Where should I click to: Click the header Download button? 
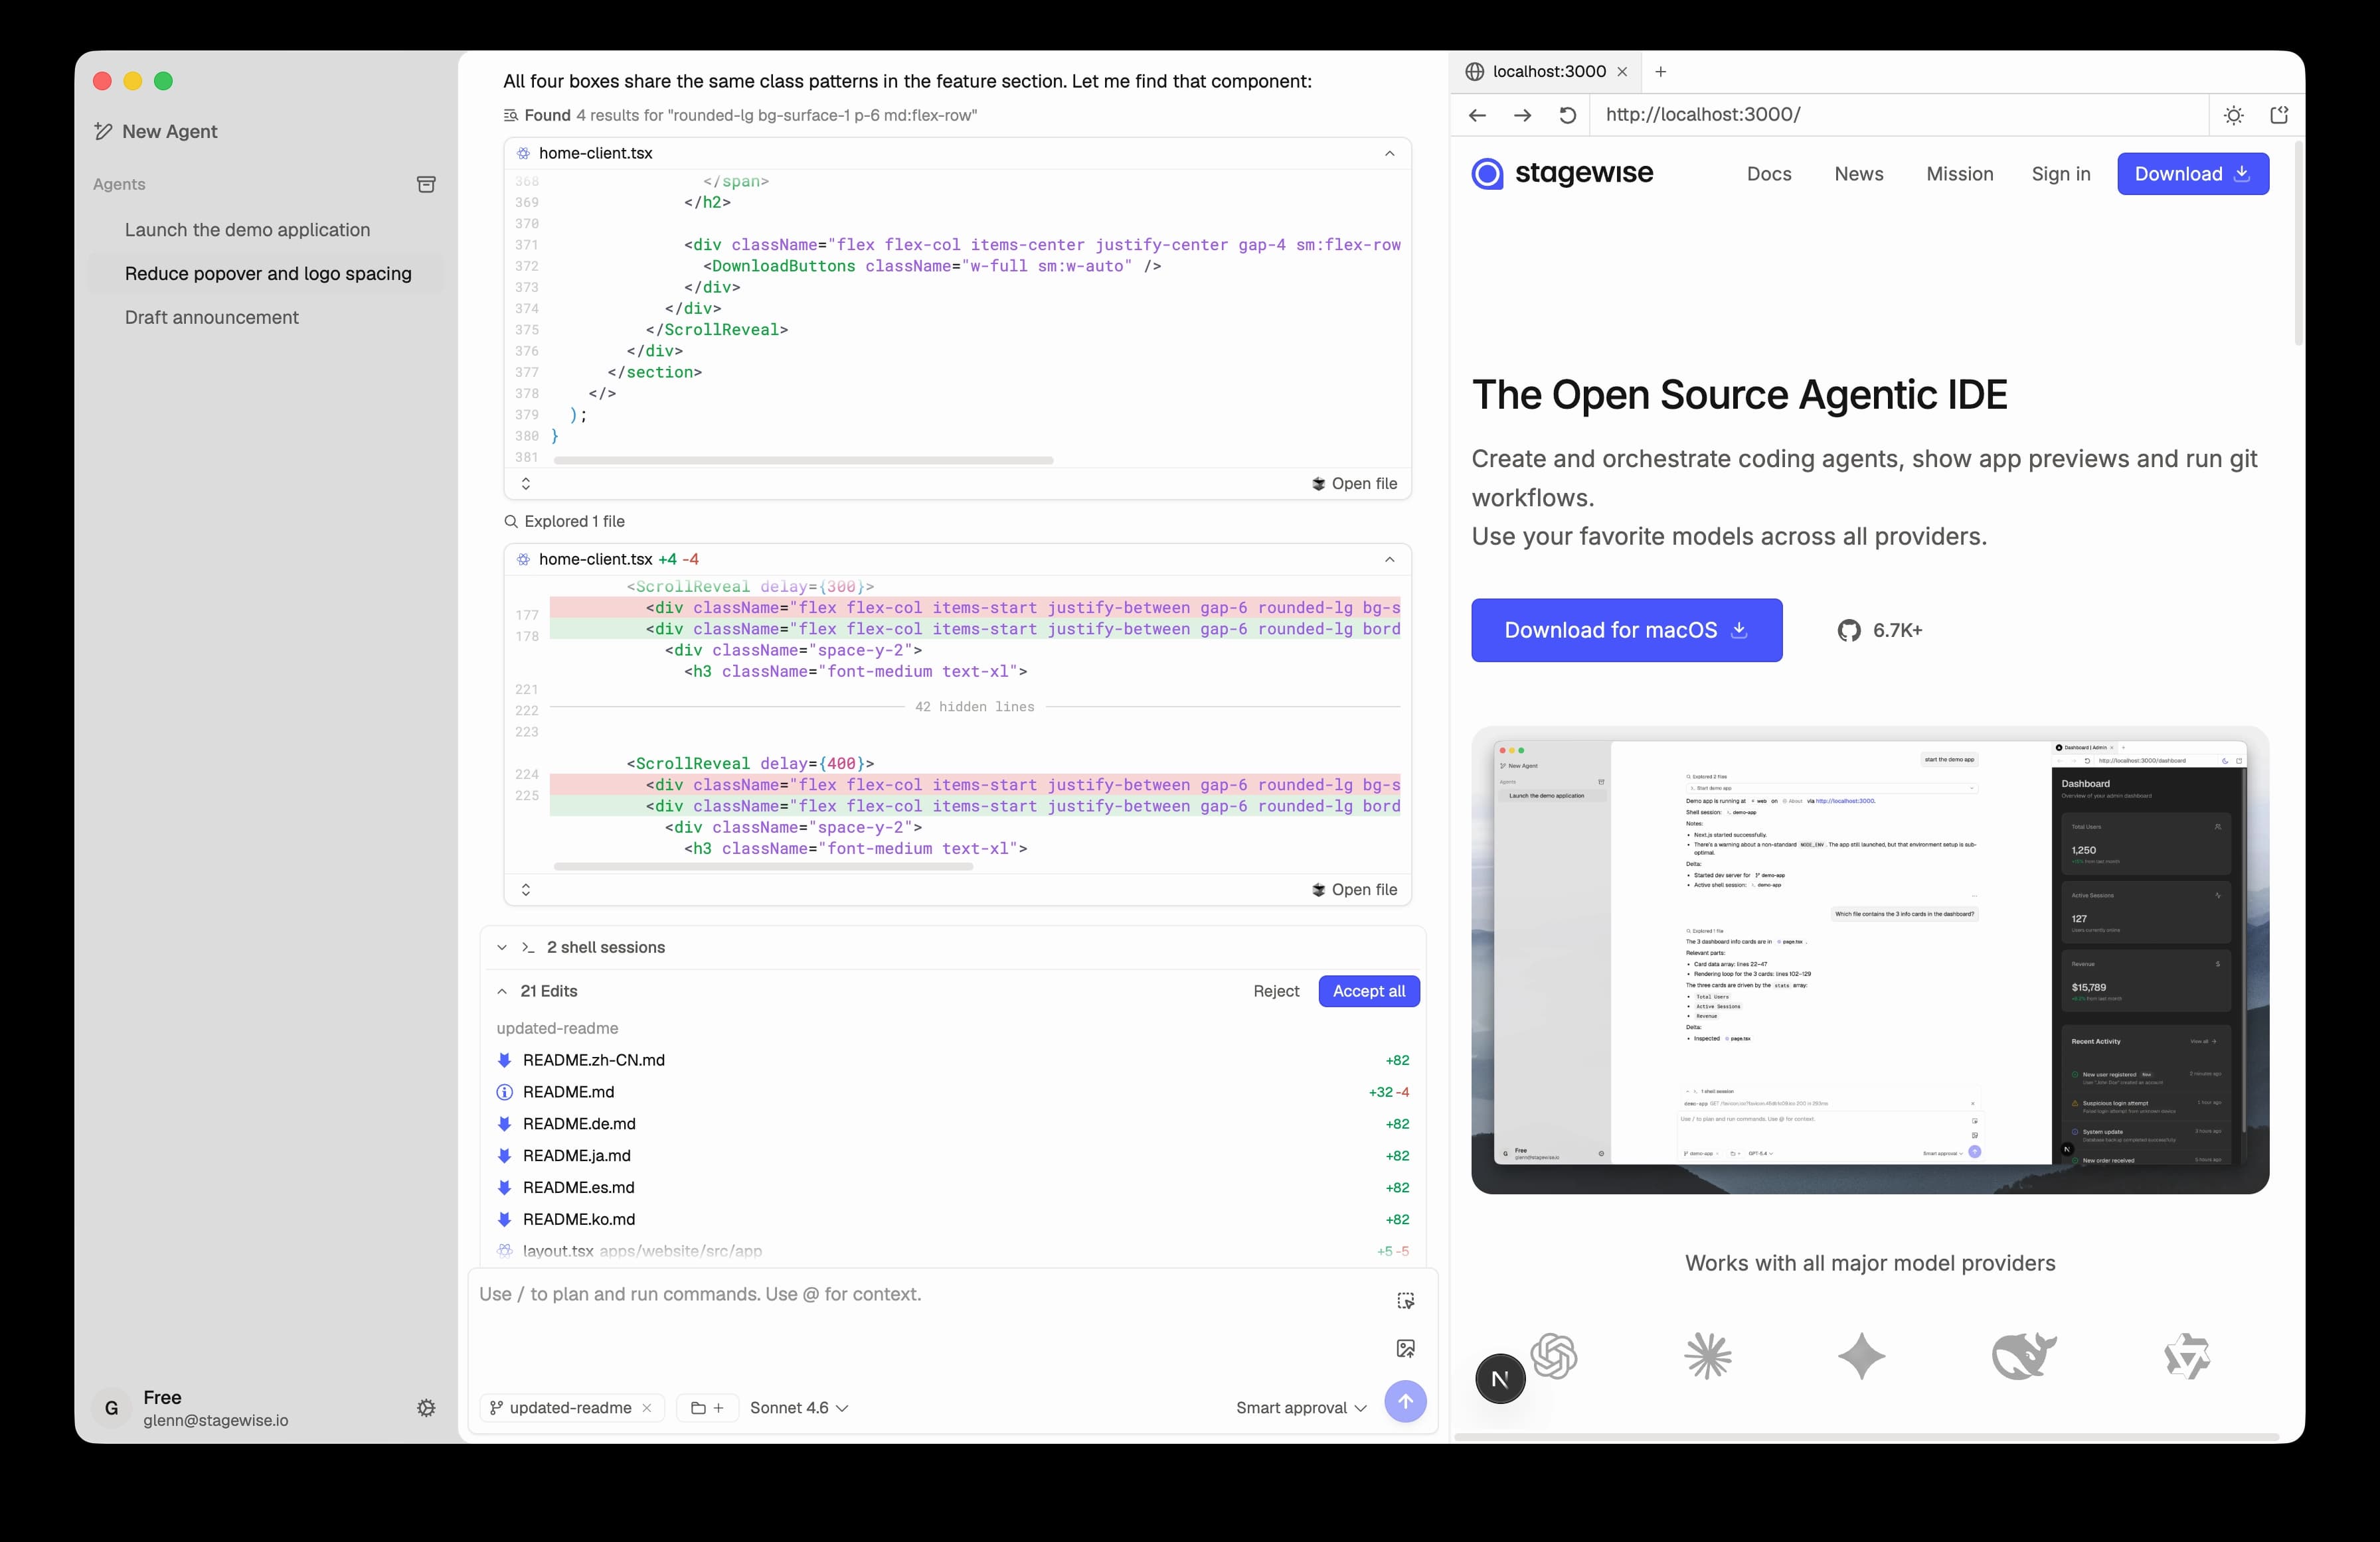click(2192, 174)
